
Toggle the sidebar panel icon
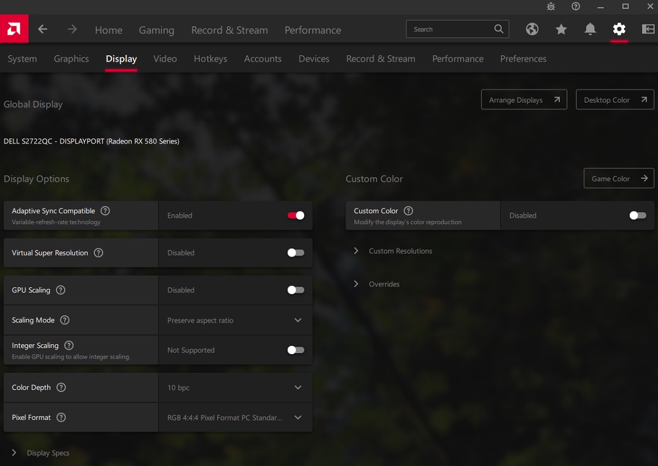point(648,29)
